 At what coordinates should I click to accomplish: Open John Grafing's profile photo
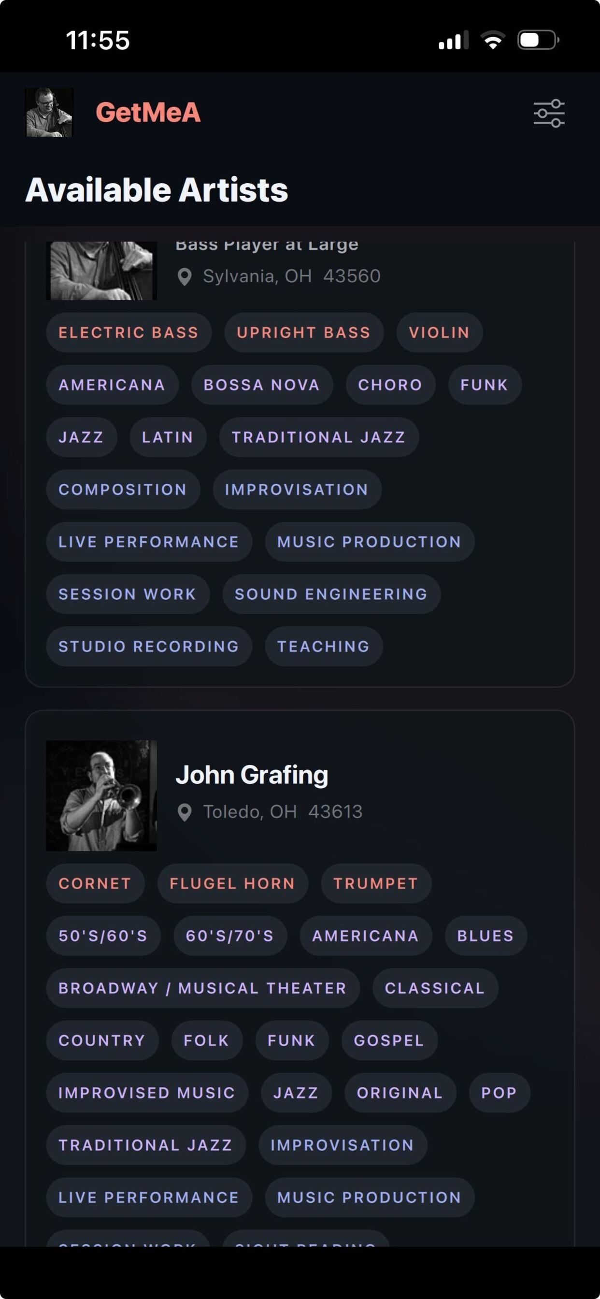[101, 795]
